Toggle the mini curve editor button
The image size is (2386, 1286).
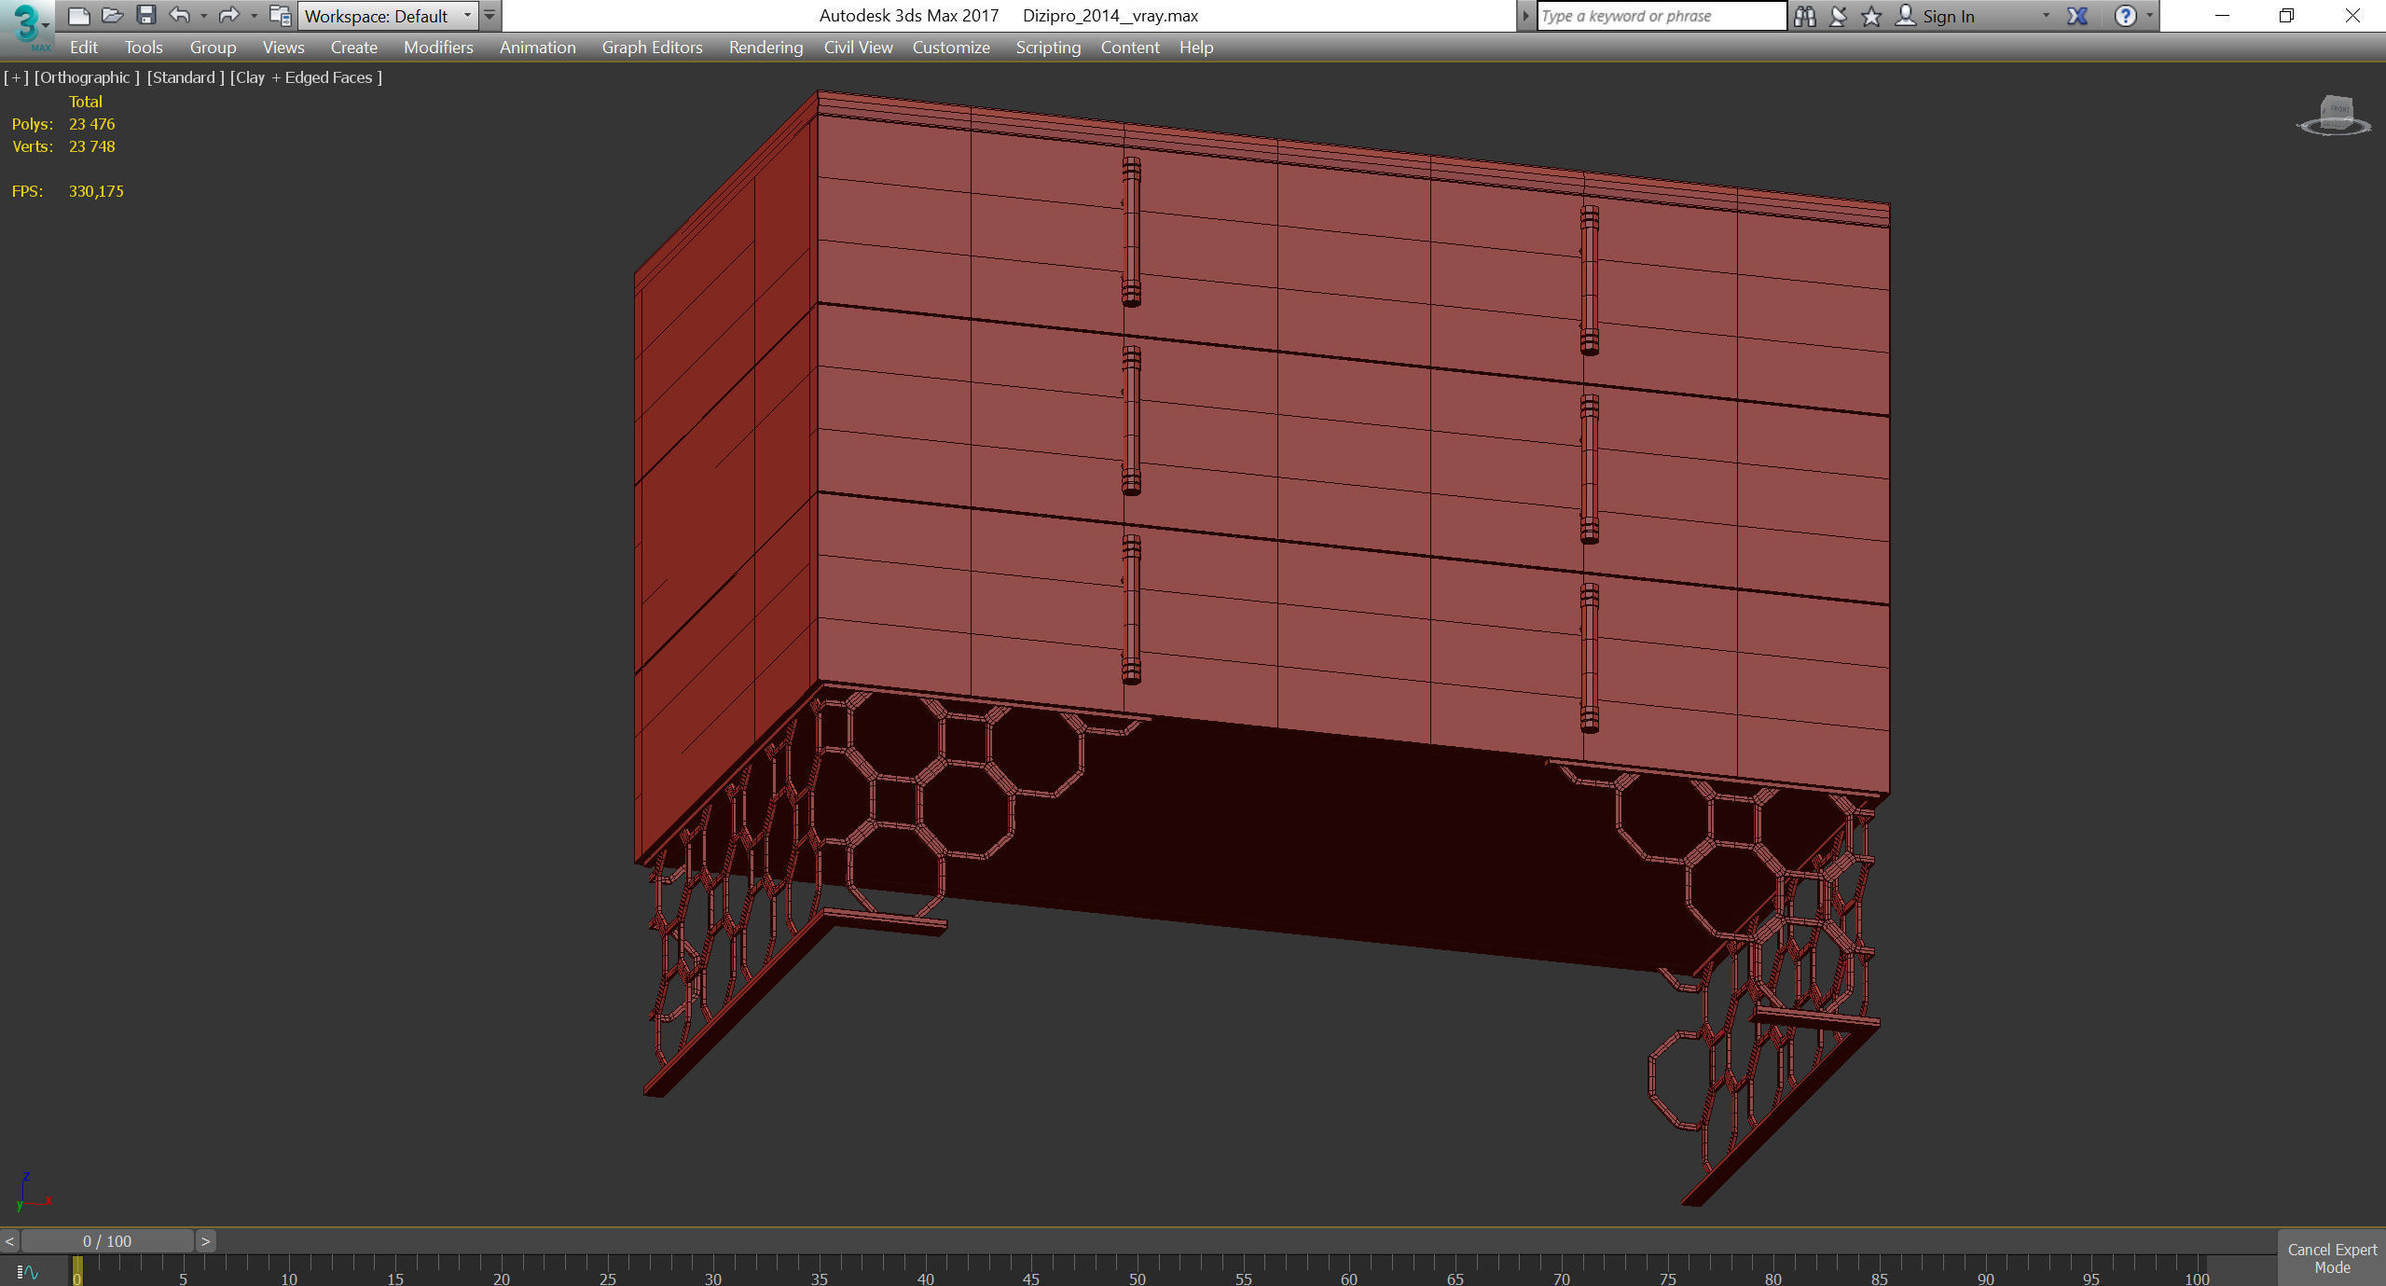click(x=28, y=1271)
